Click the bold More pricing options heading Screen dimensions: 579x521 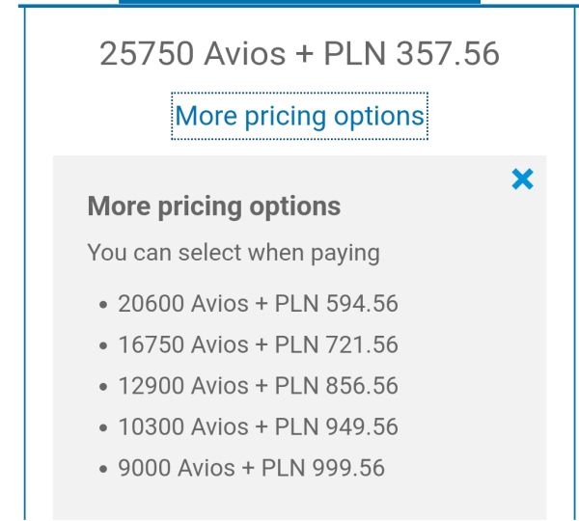coord(214,206)
